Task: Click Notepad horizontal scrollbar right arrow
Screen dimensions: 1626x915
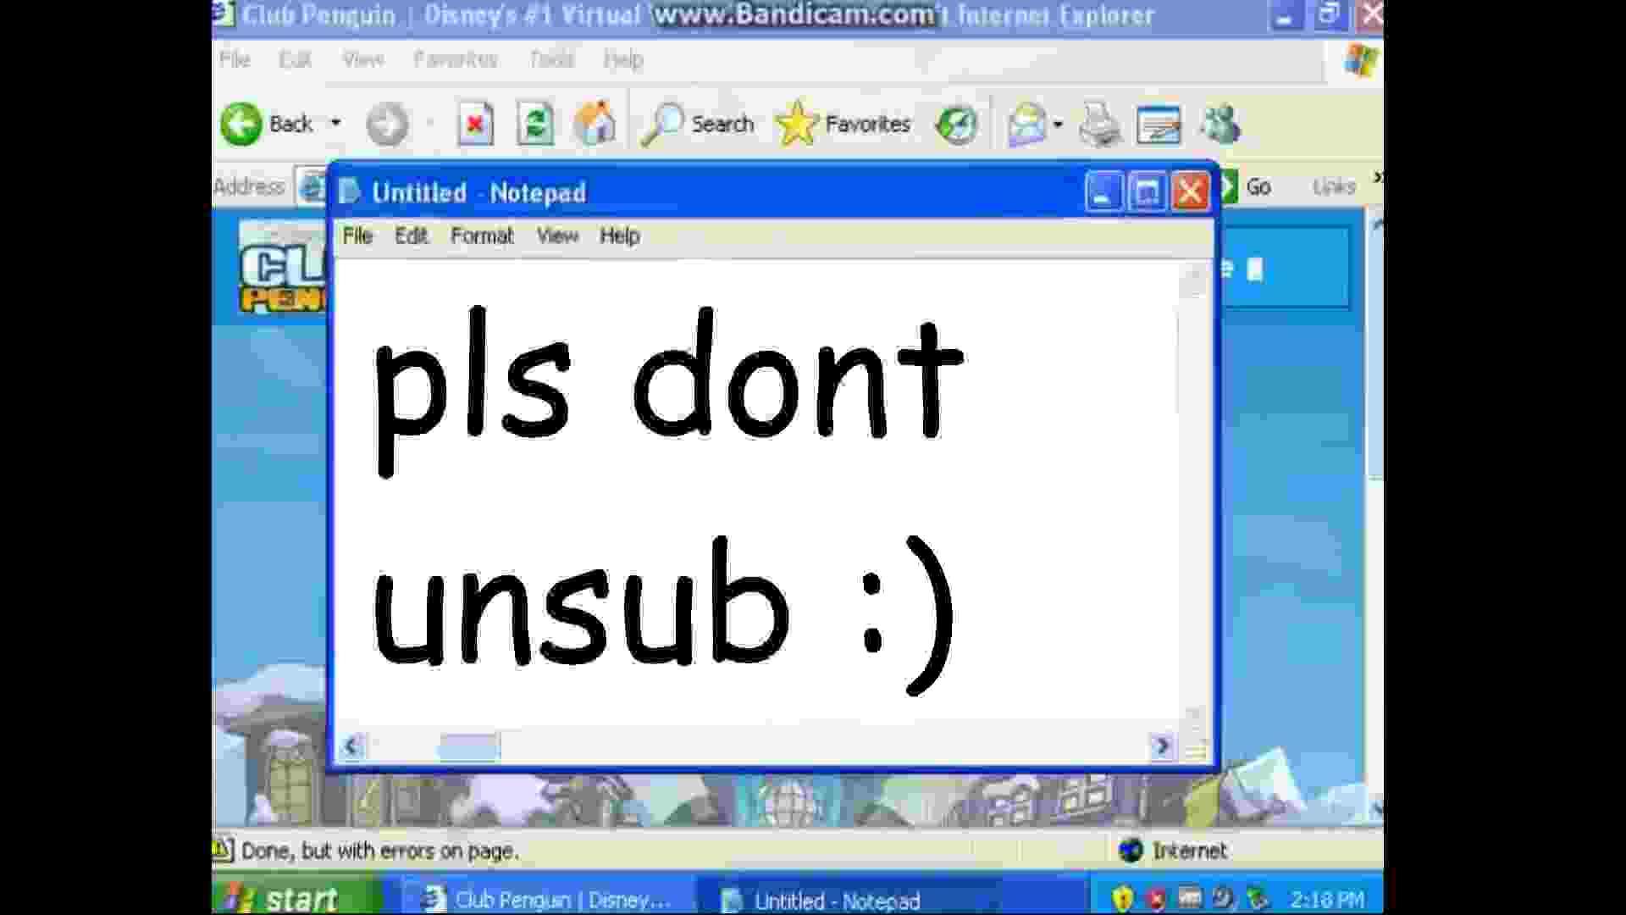Action: (1163, 746)
